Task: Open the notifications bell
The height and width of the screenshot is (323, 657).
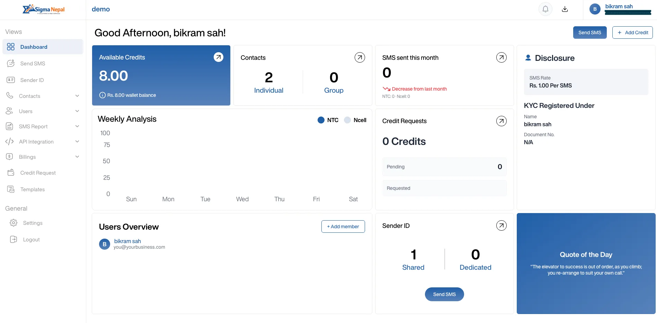Action: coord(545,9)
